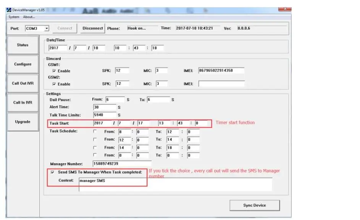
Task: Select the Call In IVR page
Action: coord(23,102)
